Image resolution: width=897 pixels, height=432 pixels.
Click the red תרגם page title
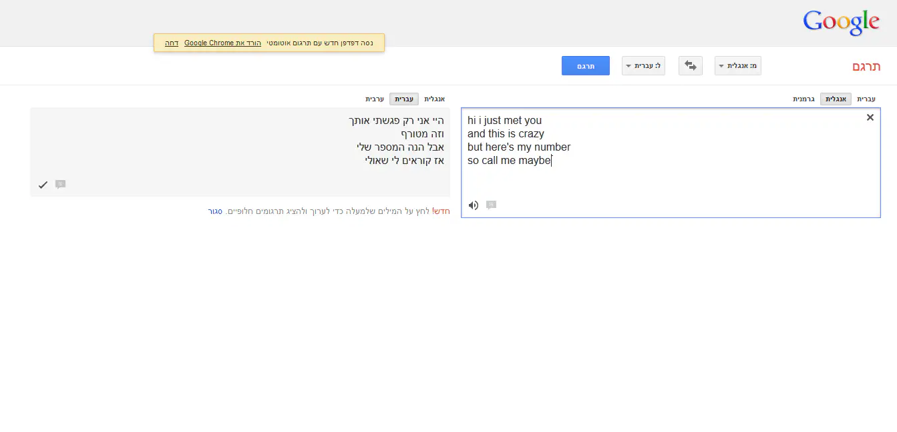(x=866, y=67)
